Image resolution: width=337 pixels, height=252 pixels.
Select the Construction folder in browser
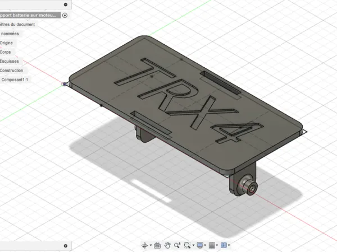tap(11, 71)
